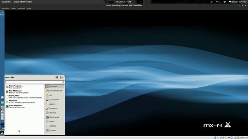Open the Multimedia category
248x139 pixels.
click(55, 117)
